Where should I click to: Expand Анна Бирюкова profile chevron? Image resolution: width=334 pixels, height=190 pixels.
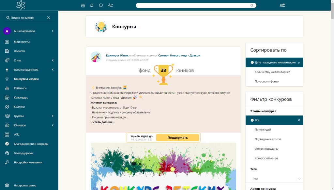pos(53,31)
